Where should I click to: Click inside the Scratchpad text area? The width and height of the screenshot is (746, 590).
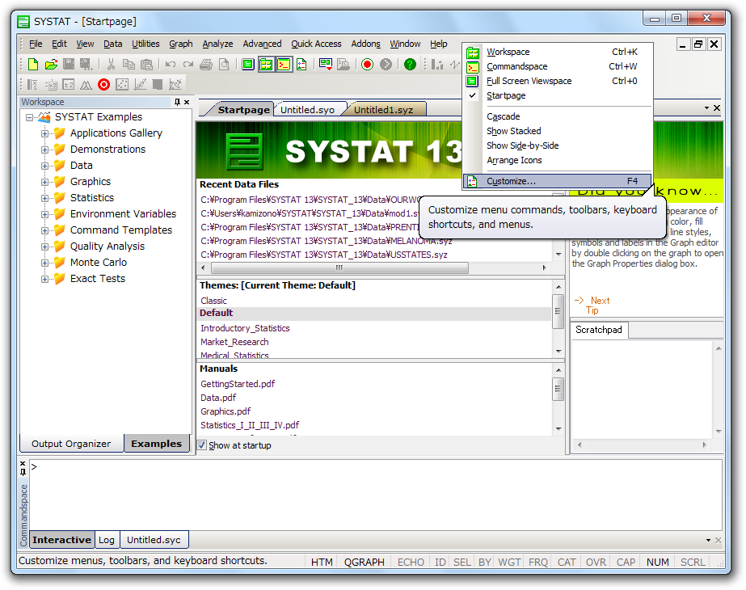point(643,389)
